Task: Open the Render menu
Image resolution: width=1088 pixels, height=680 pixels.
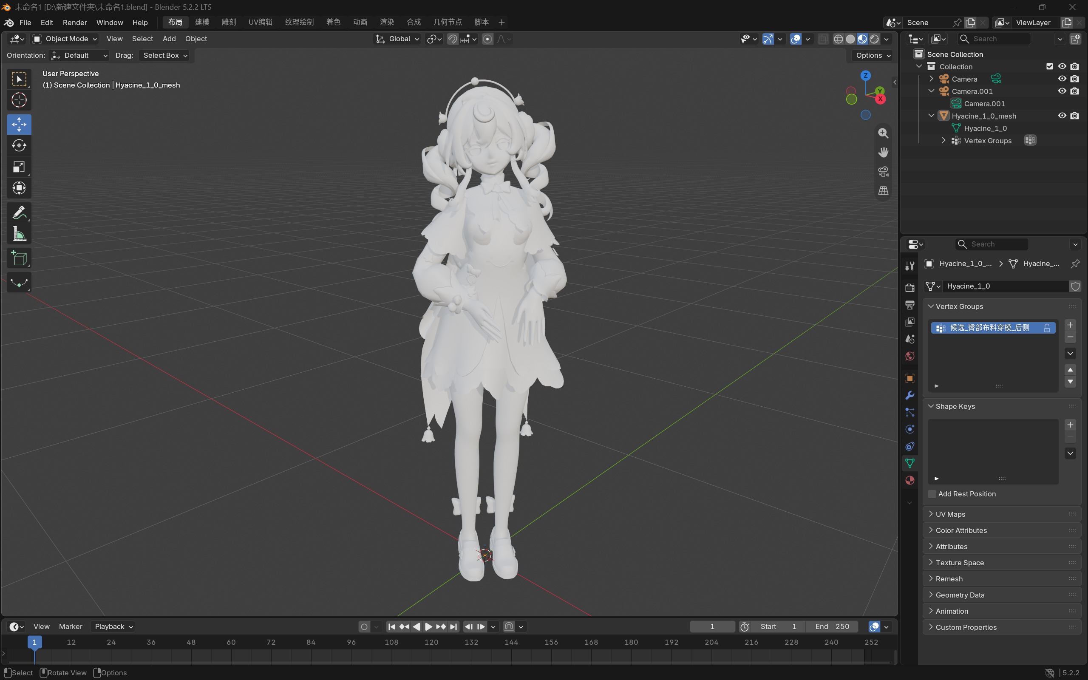Action: coord(75,22)
